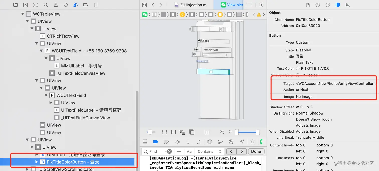Collapse WCUITextField +86 150 3769 9208 row
This screenshot has height=171, width=379.
tap(41, 51)
